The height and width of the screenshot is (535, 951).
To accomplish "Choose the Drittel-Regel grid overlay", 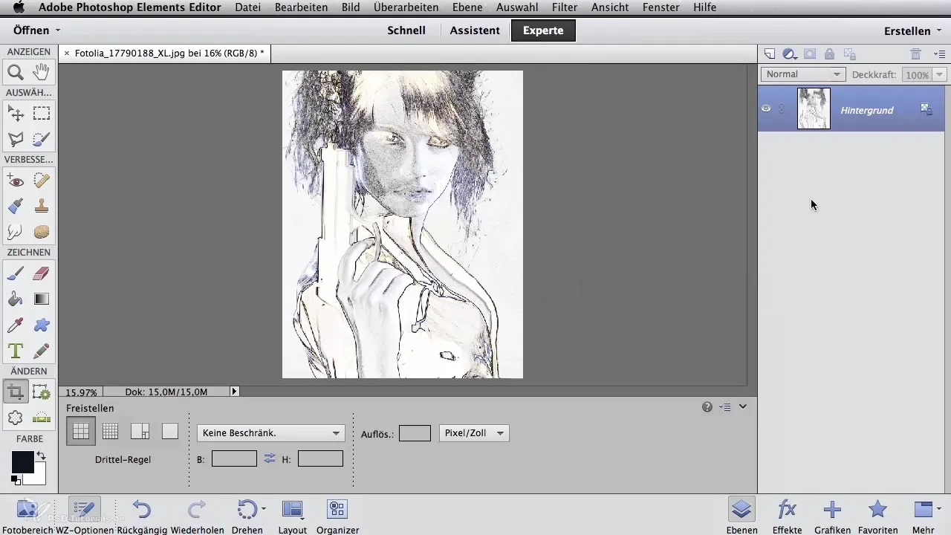I will tap(81, 431).
